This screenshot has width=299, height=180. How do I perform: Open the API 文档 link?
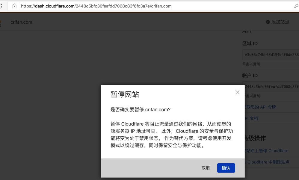(252, 118)
